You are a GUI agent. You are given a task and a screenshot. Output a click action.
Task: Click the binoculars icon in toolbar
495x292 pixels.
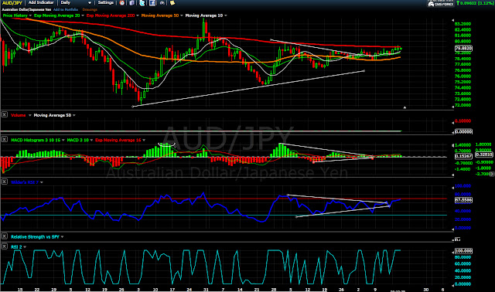tap(162, 3)
